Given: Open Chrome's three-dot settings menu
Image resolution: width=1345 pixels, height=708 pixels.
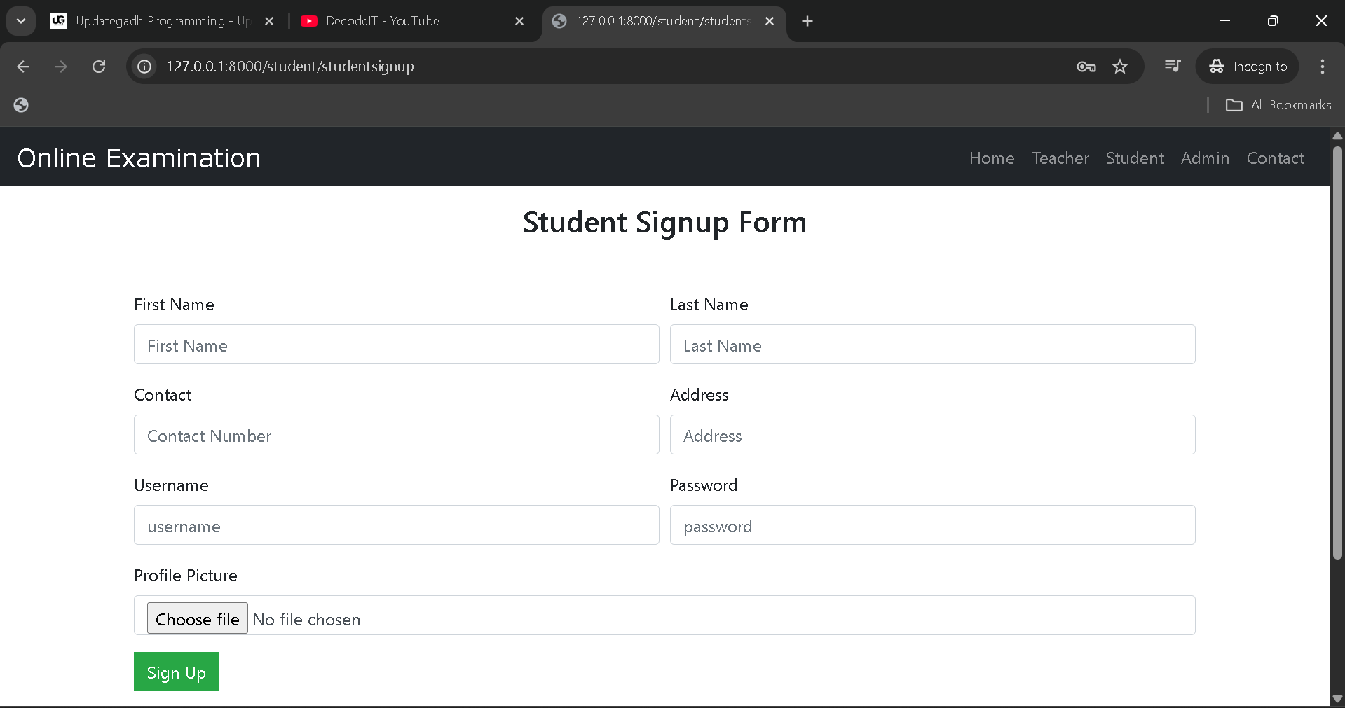Looking at the screenshot, I should (x=1322, y=67).
